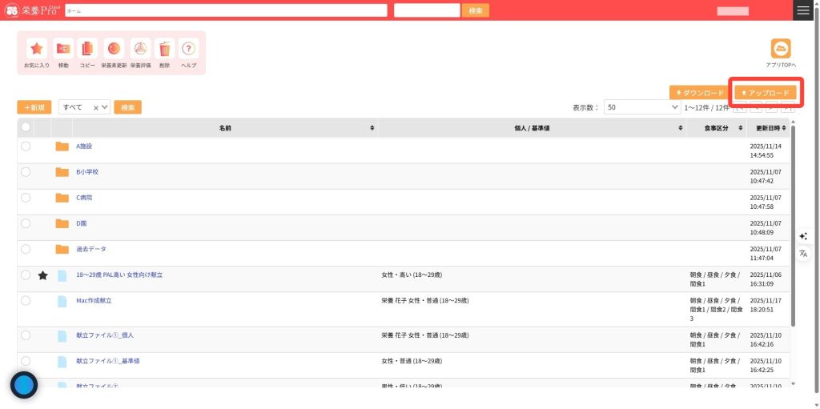Click the table's vertical scrollbar
The image size is (820, 409).
click(793, 224)
